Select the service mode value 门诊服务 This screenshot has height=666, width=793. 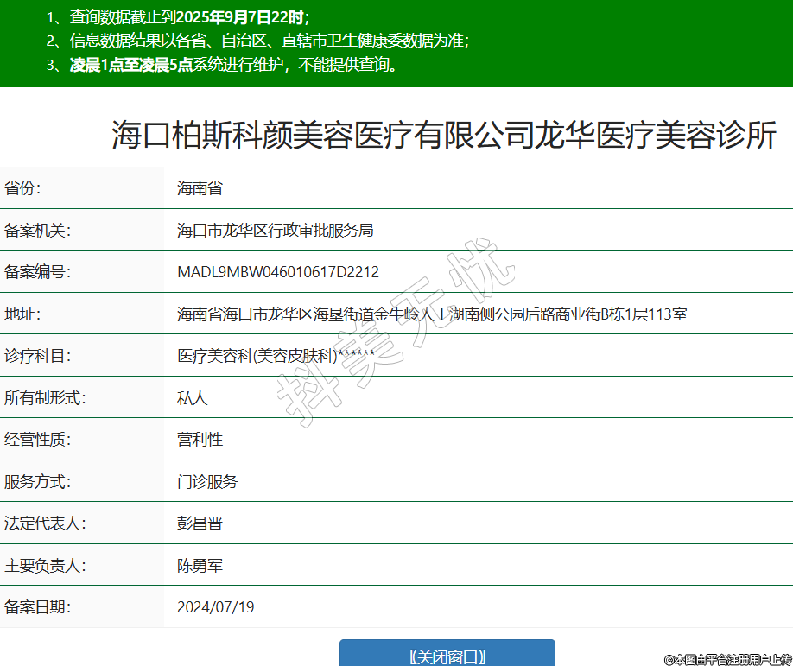207,481
